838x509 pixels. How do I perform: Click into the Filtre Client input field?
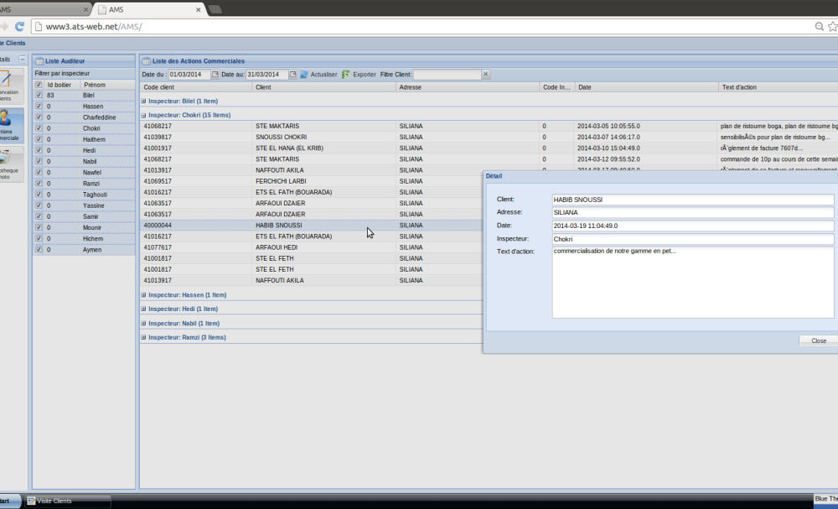[447, 75]
